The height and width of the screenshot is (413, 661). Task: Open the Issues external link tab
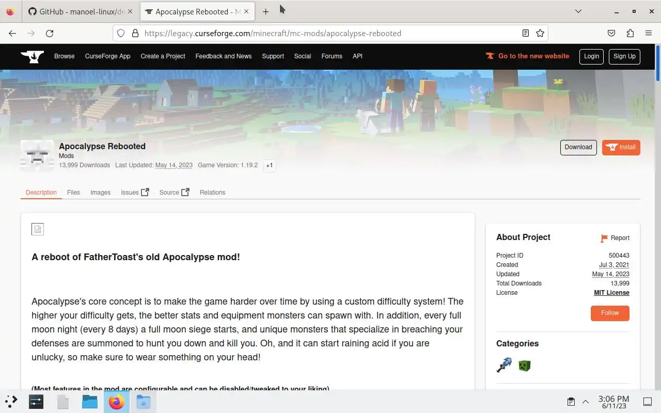point(135,193)
